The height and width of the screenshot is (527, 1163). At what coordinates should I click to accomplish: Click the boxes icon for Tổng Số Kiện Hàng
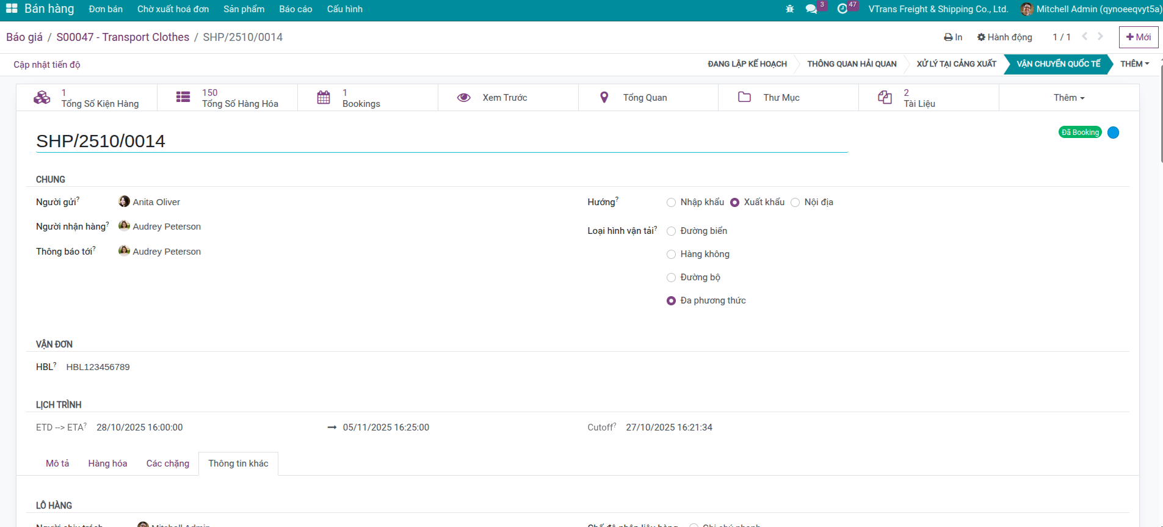click(42, 98)
